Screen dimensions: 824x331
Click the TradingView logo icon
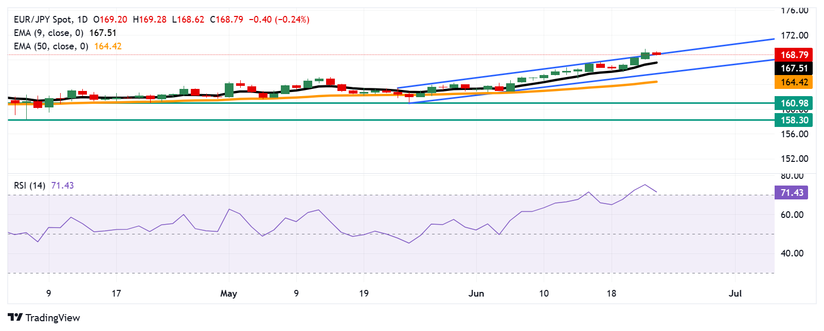pos(15,318)
